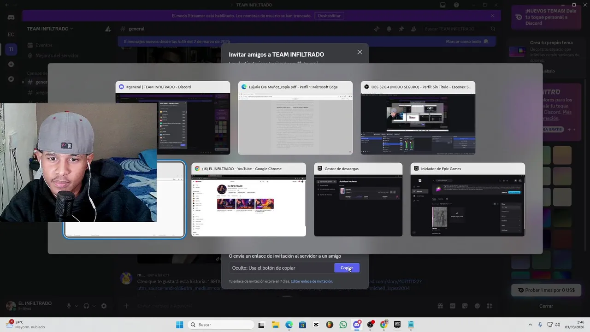Switch to the Discord window thumbnail
Screen dimensions: 590x332
(x=172, y=118)
